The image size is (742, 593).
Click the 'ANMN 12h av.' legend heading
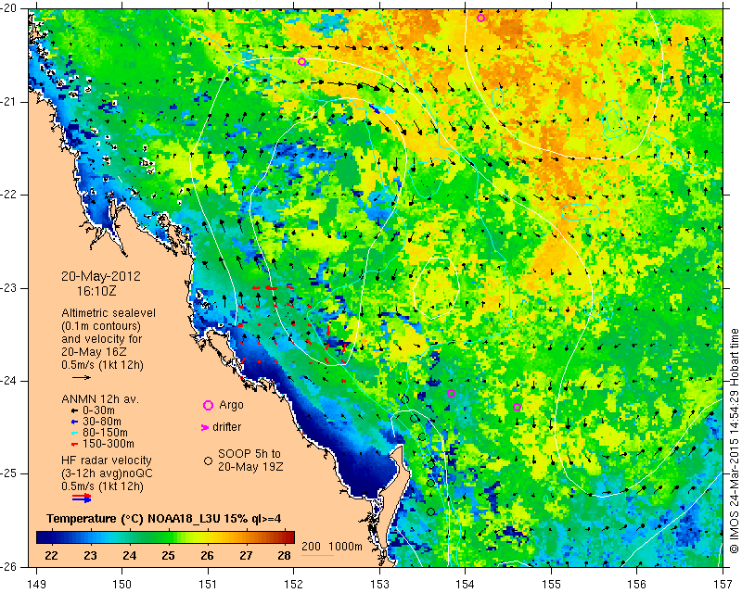pyautogui.click(x=100, y=398)
